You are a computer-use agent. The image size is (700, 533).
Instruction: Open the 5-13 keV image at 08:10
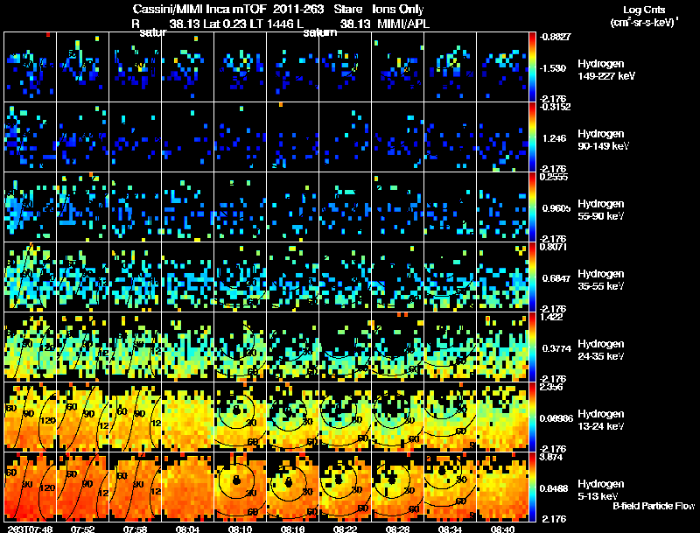tap(240, 487)
